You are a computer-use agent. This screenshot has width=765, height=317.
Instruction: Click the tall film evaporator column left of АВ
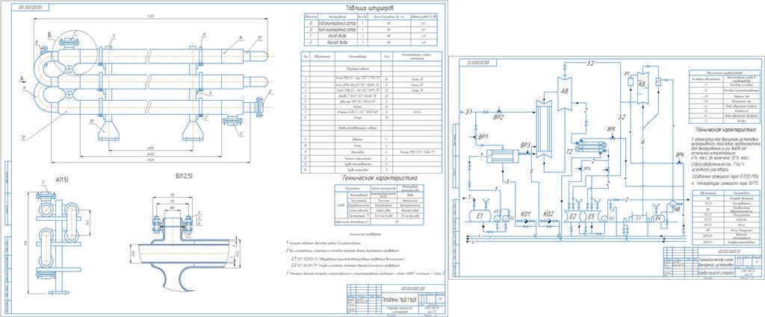(542, 128)
